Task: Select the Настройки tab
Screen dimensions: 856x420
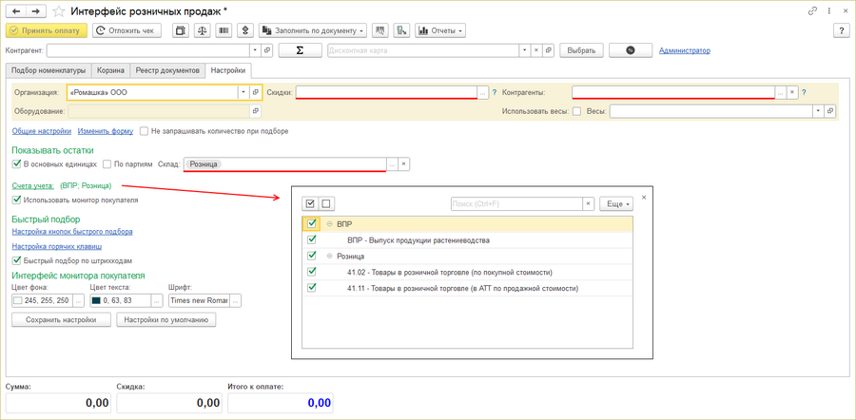Action: [228, 70]
